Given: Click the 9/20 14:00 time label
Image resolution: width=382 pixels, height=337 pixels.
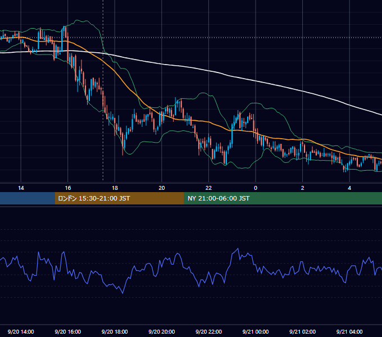Looking at the screenshot, I should click(21, 331).
